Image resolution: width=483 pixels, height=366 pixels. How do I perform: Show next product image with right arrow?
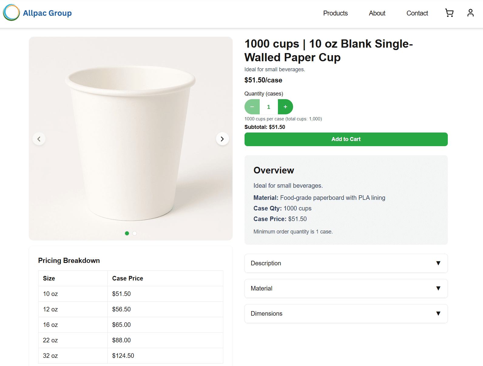click(222, 139)
